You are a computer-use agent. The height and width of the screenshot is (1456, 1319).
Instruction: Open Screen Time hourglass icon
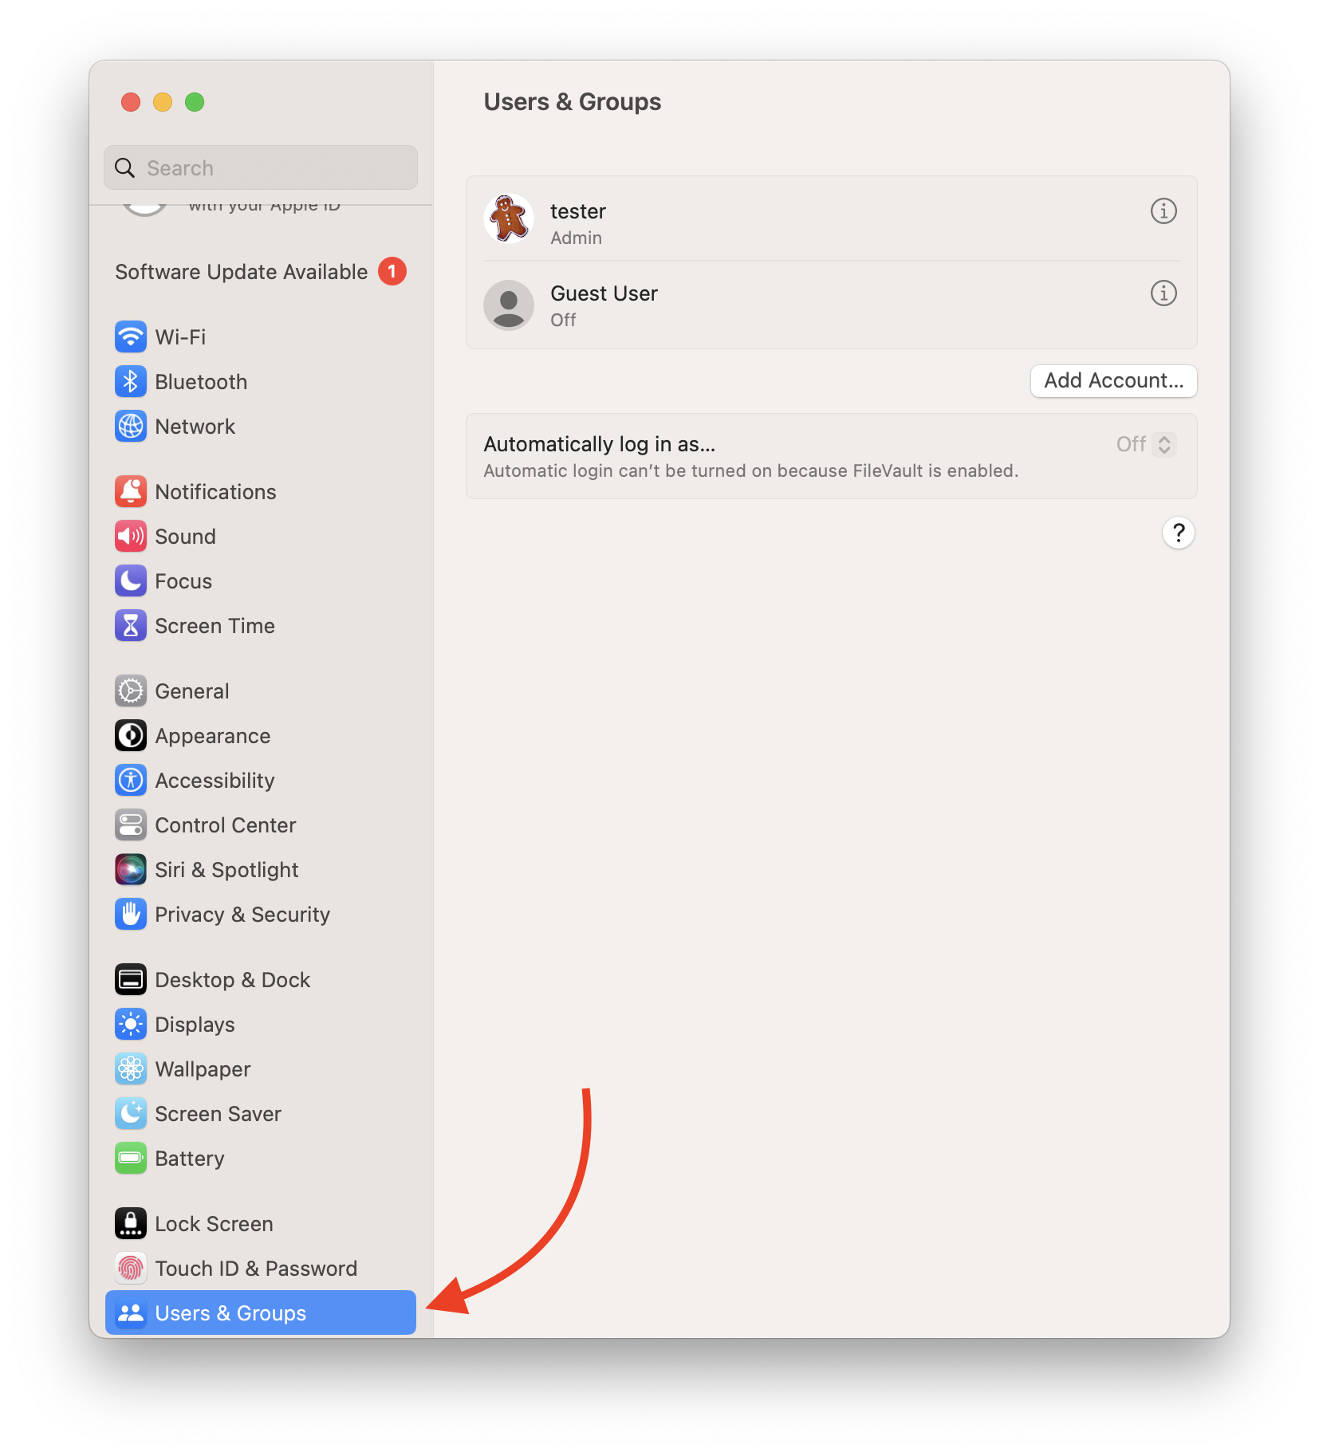coord(131,625)
